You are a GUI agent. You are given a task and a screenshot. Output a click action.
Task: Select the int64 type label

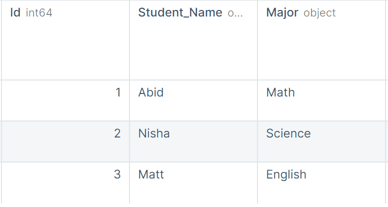(x=39, y=13)
